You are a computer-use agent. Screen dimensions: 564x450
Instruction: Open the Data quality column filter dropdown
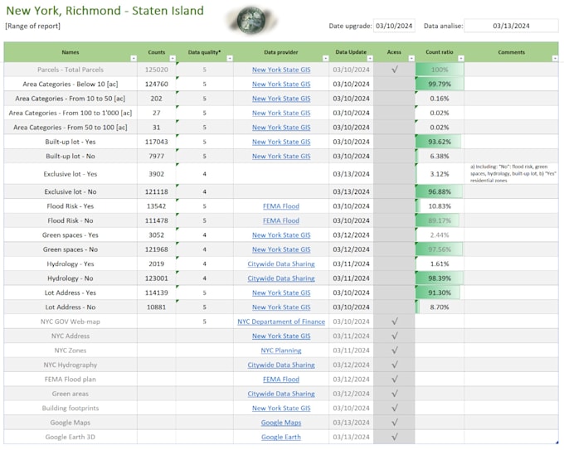click(x=230, y=58)
